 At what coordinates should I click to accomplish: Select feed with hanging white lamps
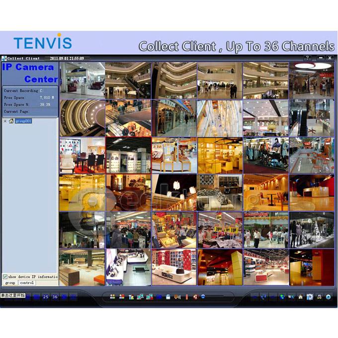pos(174,193)
